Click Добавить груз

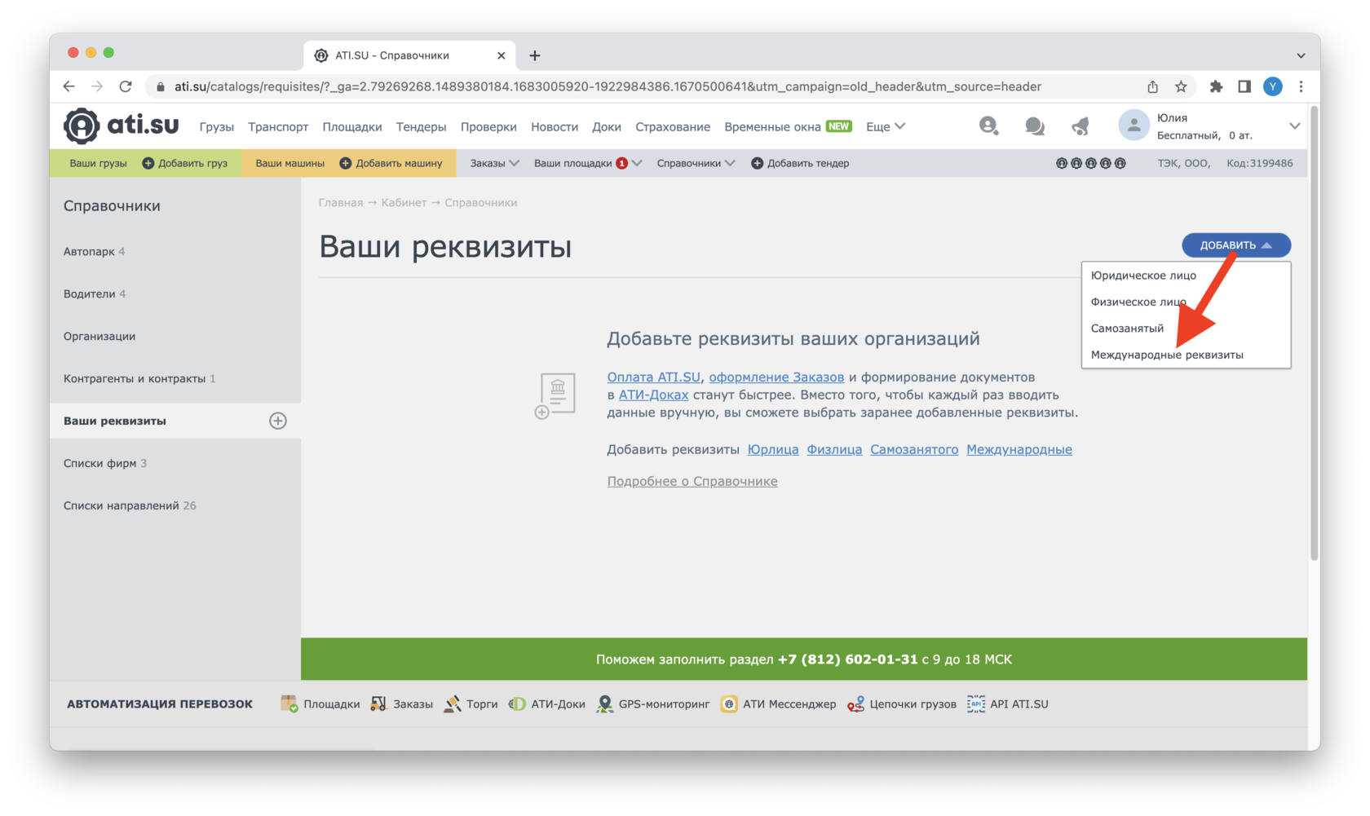(185, 163)
